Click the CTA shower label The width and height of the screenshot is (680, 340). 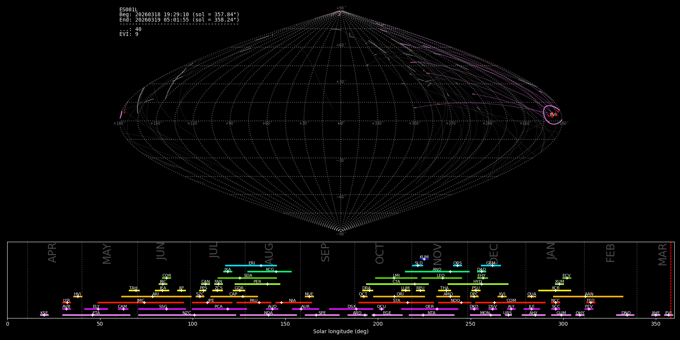[396, 281]
